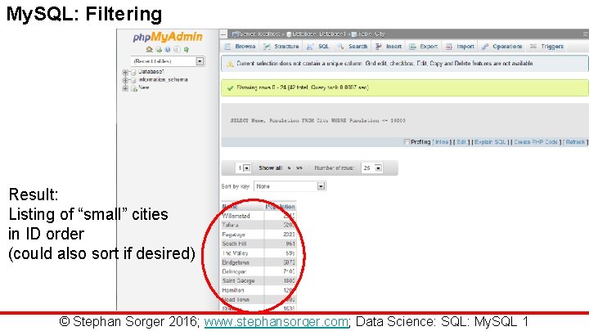589x331 pixels.
Task: Click the Hamilton table cell
Action: pyautogui.click(x=242, y=290)
